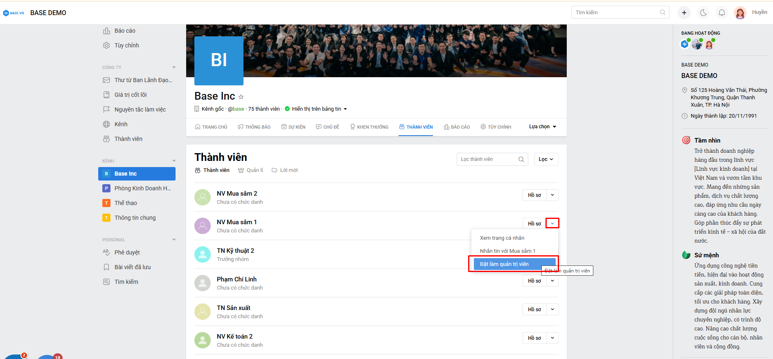This screenshot has width=773, height=359.
Task: Toggle dark mode moon icon
Action: click(703, 13)
